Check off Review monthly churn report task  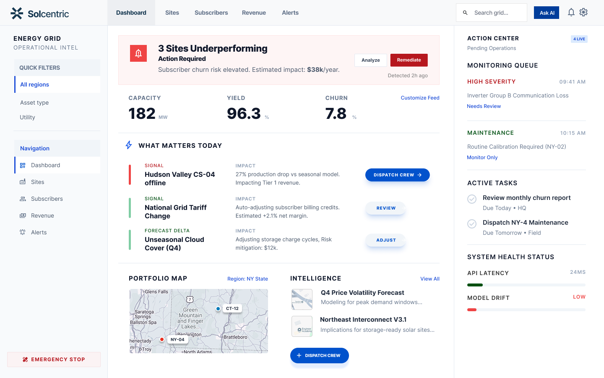click(x=472, y=199)
